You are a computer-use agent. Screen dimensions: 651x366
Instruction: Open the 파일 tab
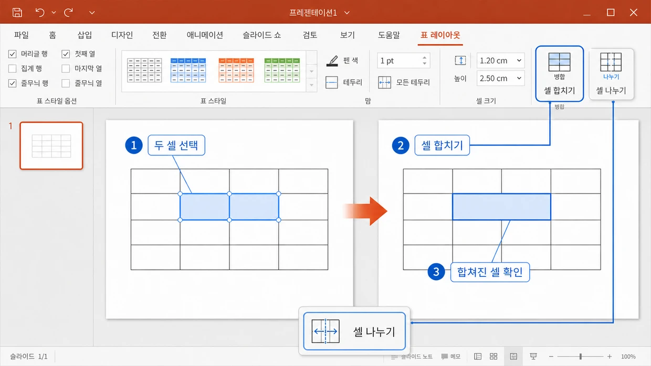click(22, 35)
